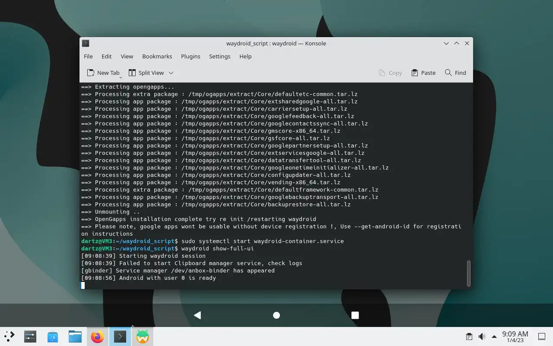Click 'Android with user 0 is ready' line
The image size is (553, 346).
149,278
